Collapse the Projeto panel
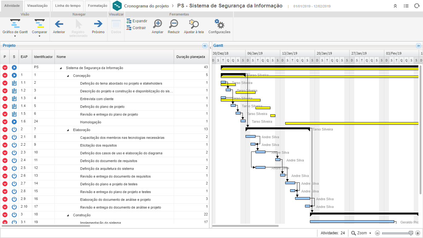Screen dimensions: 423x238 tap(205, 46)
